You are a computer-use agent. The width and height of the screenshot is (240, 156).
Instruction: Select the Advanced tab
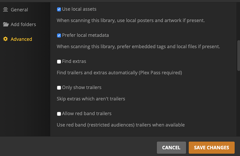tap(21, 39)
